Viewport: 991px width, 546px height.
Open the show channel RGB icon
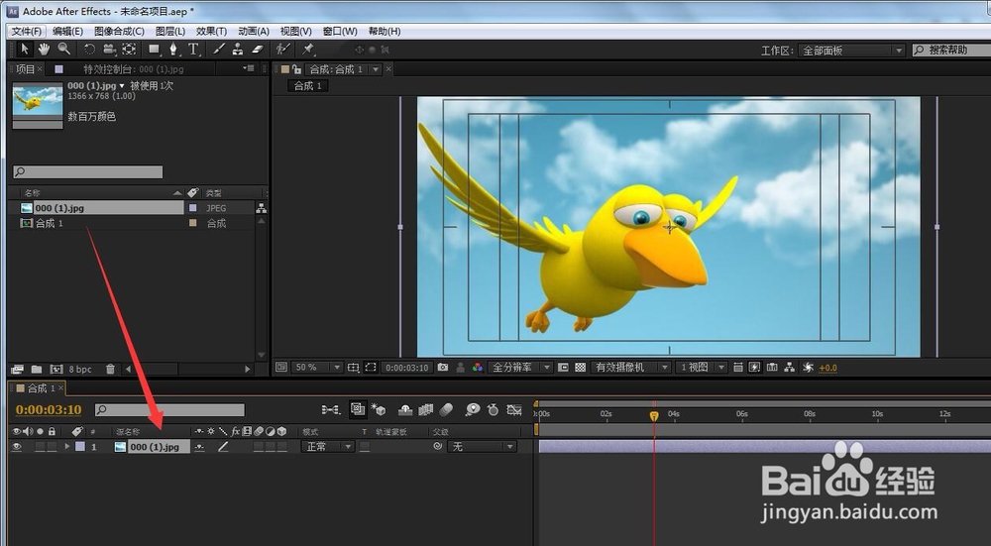point(478,368)
